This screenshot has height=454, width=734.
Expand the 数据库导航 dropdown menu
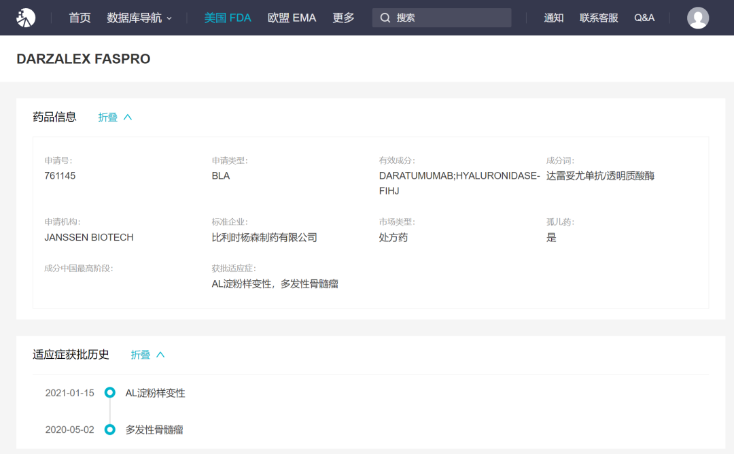pyautogui.click(x=139, y=18)
